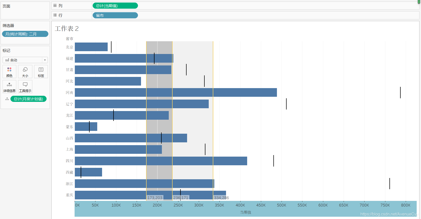
Task: Click the 河北 row label
Action: click(69, 81)
